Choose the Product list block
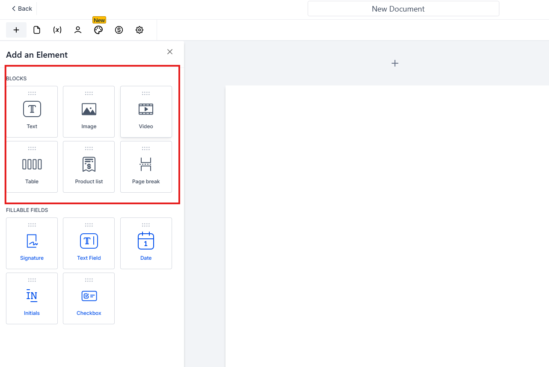 coord(89,167)
